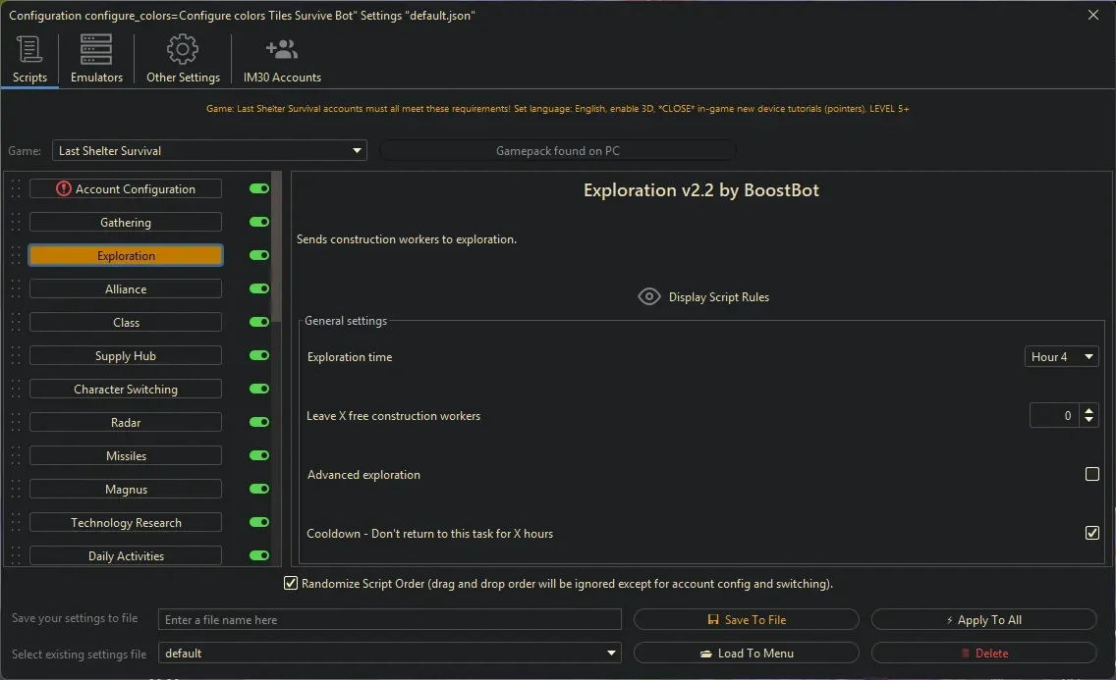Click drag handle beside Technology Research
Screen dimensions: 1116x680
16,522
